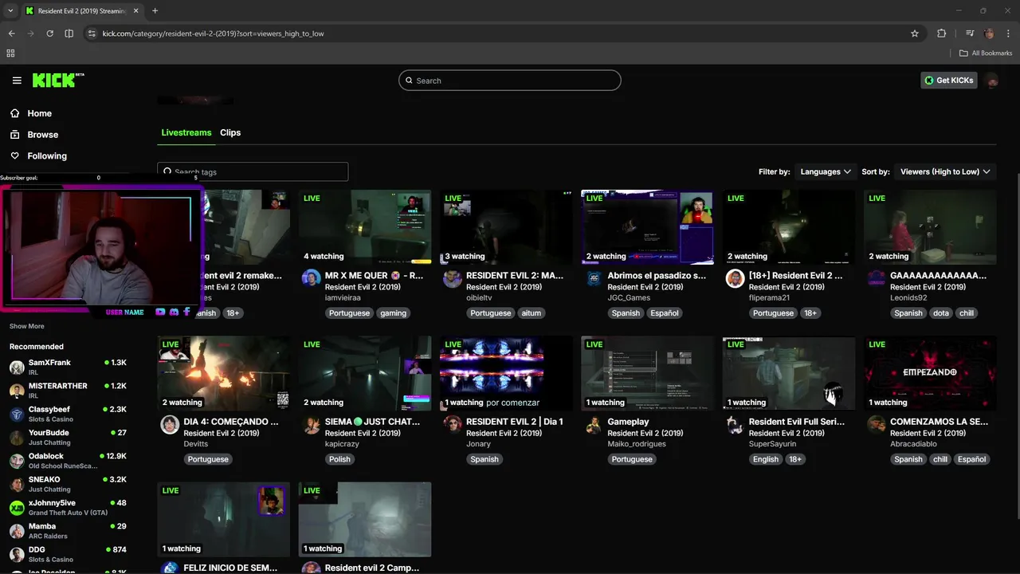Click Abracadiablo channel avatar
The height and width of the screenshot is (574, 1020).
tap(876, 424)
